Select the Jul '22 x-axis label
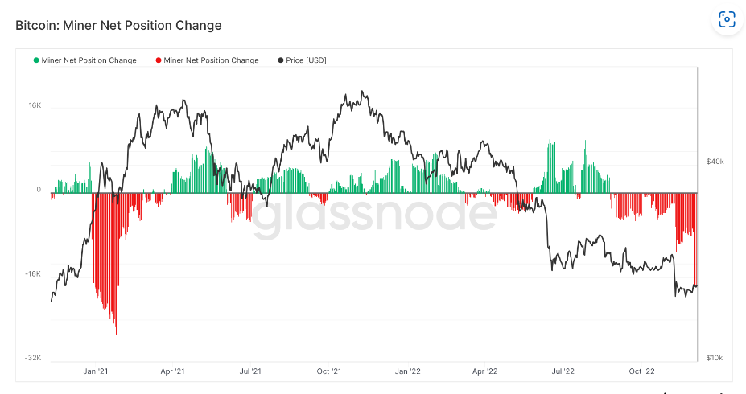Viewport: 746px width, 394px height. click(563, 371)
